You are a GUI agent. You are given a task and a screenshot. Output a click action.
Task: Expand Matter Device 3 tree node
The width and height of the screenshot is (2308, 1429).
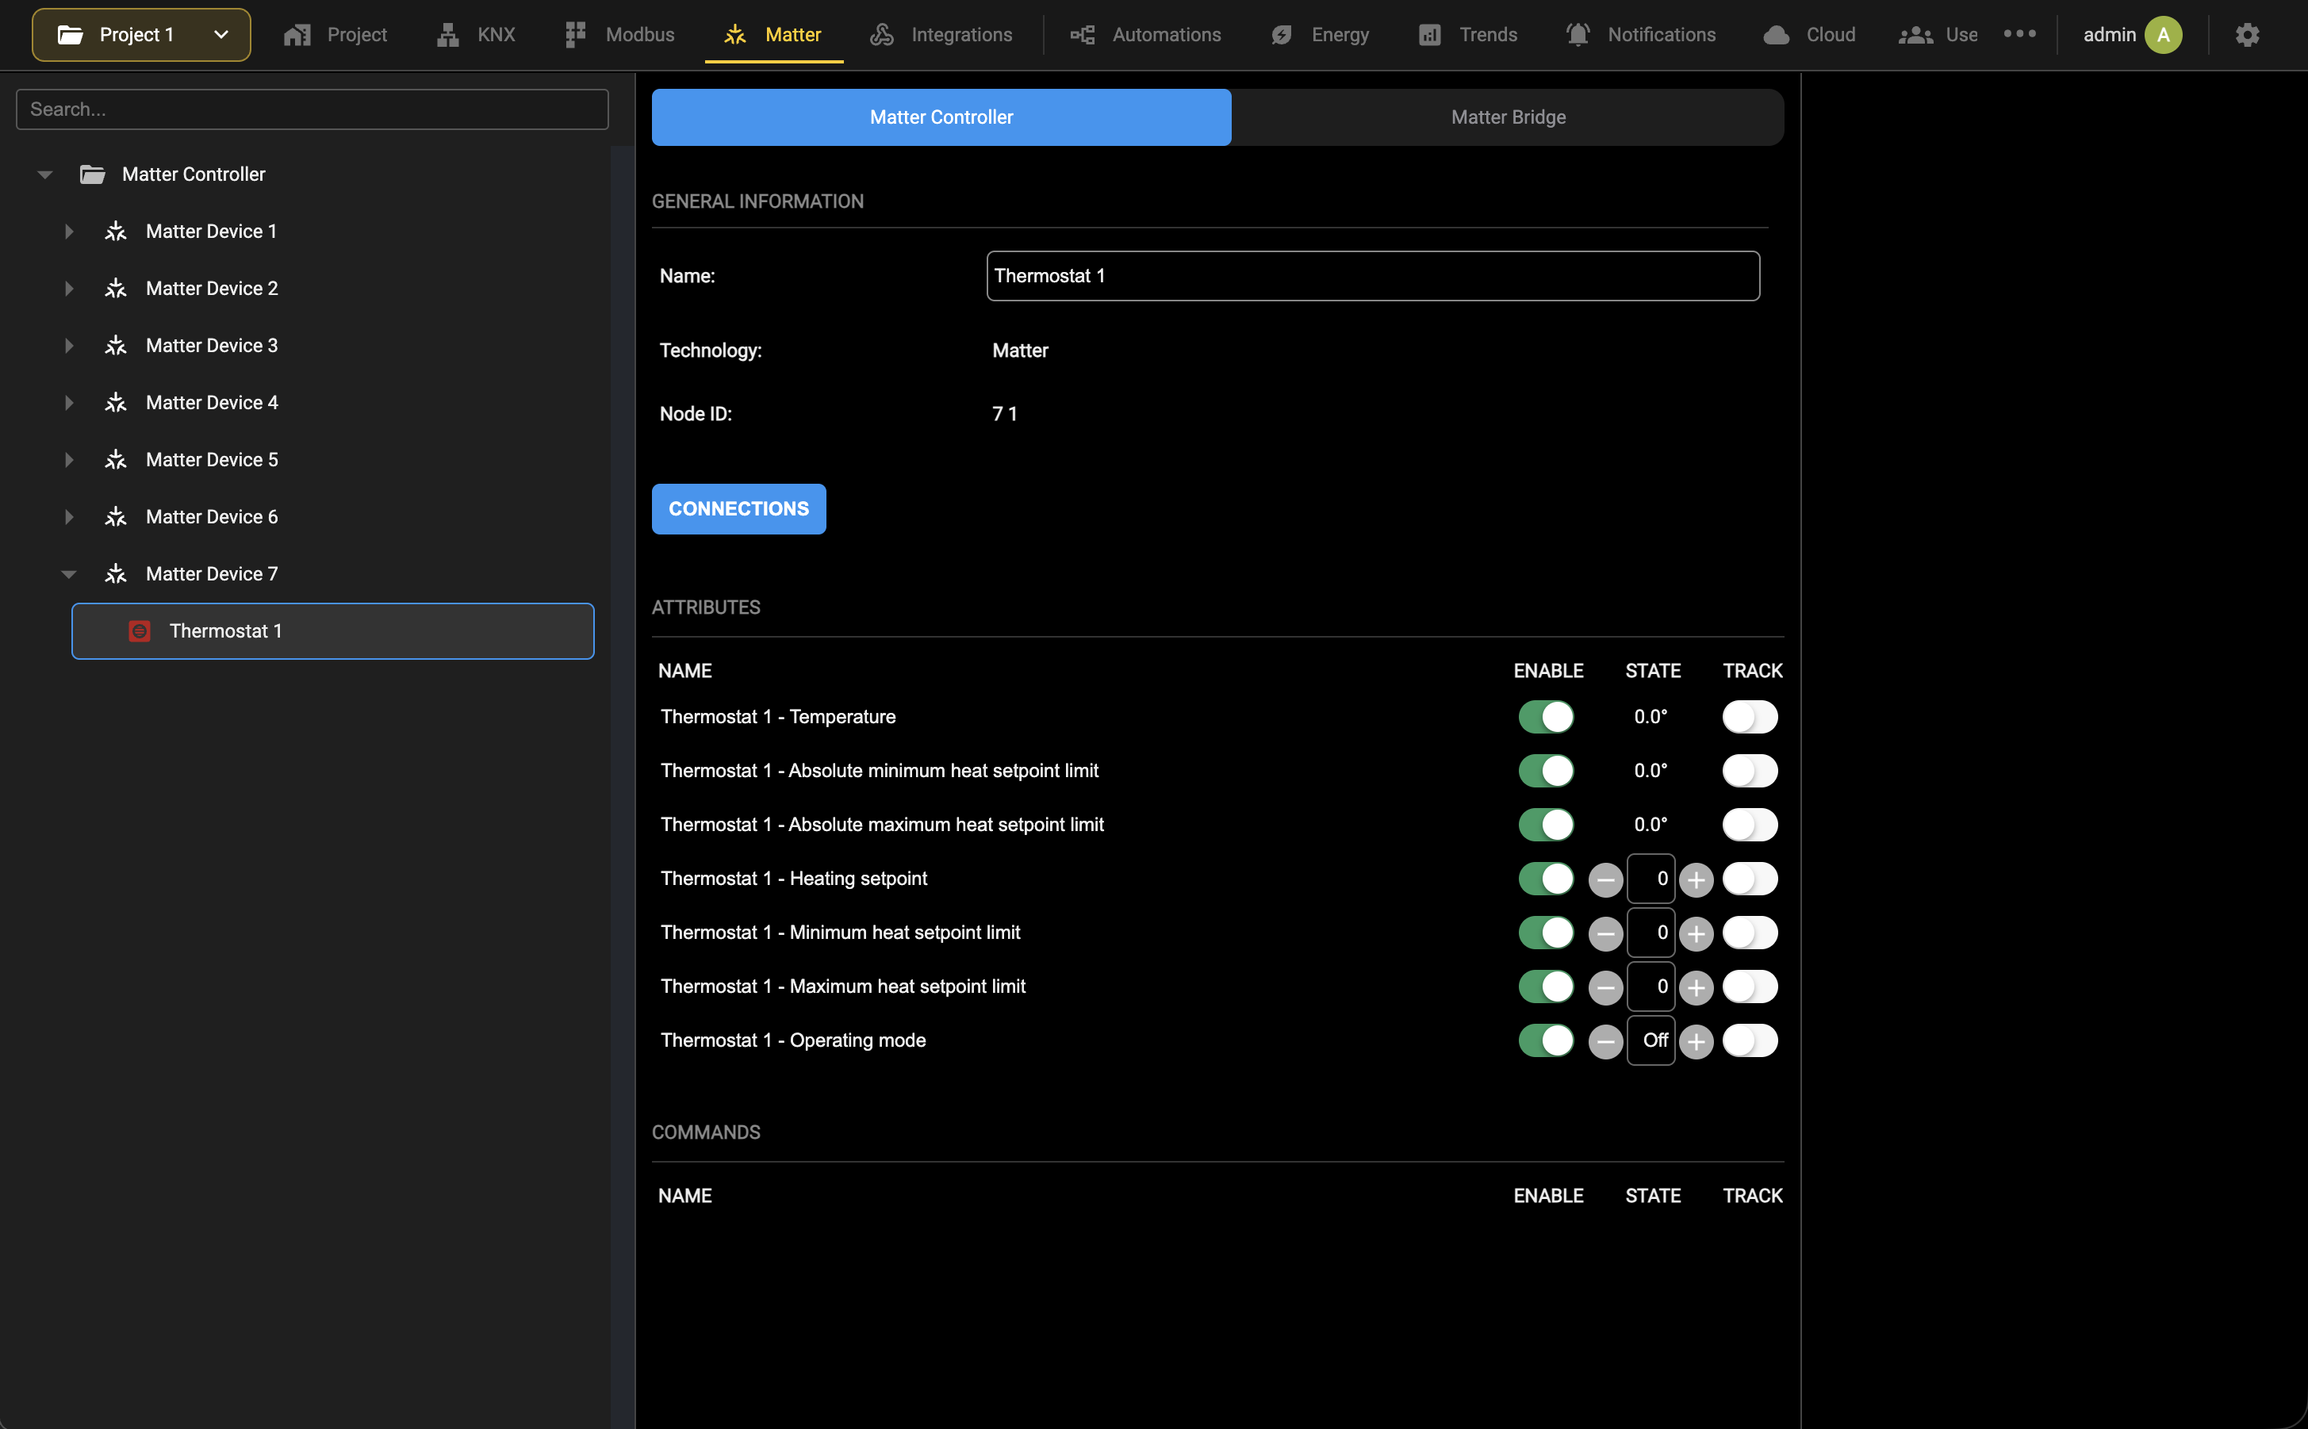click(x=69, y=346)
